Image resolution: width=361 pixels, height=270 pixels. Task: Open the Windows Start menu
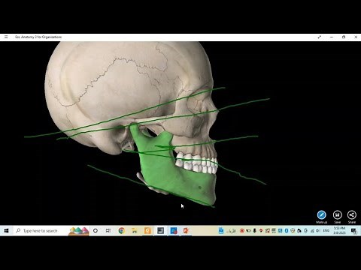tap(6, 230)
